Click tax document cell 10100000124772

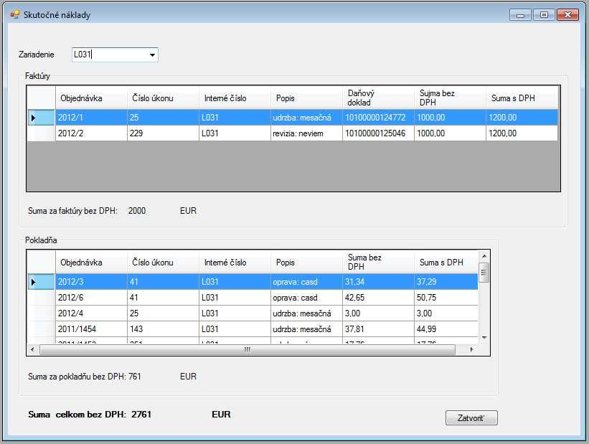378,118
